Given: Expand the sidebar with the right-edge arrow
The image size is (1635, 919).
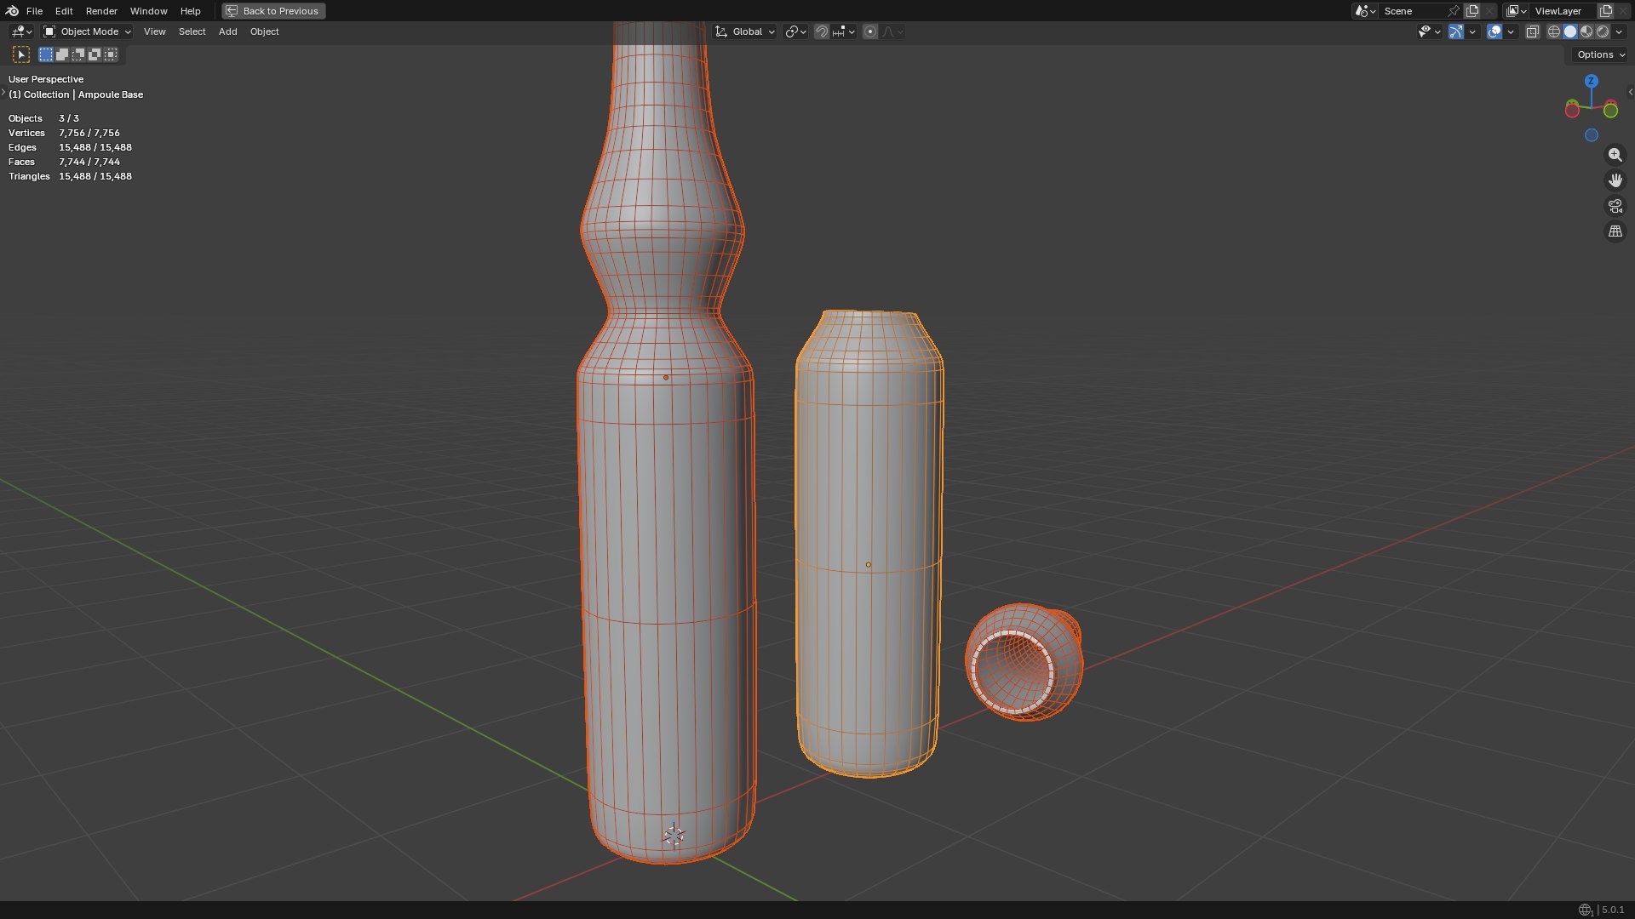Looking at the screenshot, I should [x=1630, y=92].
